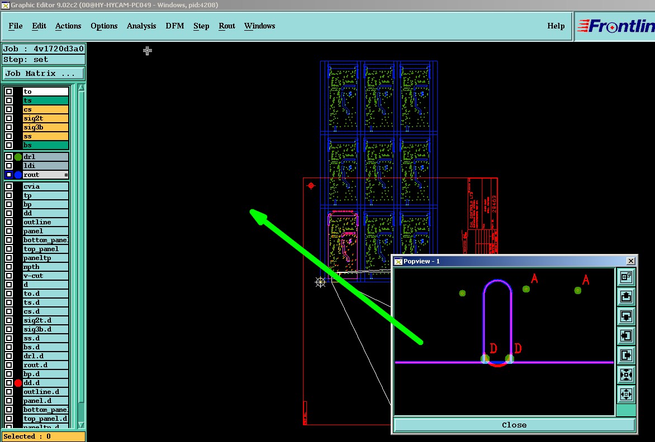This screenshot has width=655, height=442.
Task: Click the Popview zoom-in inward-arrows icon
Action: pos(626,375)
